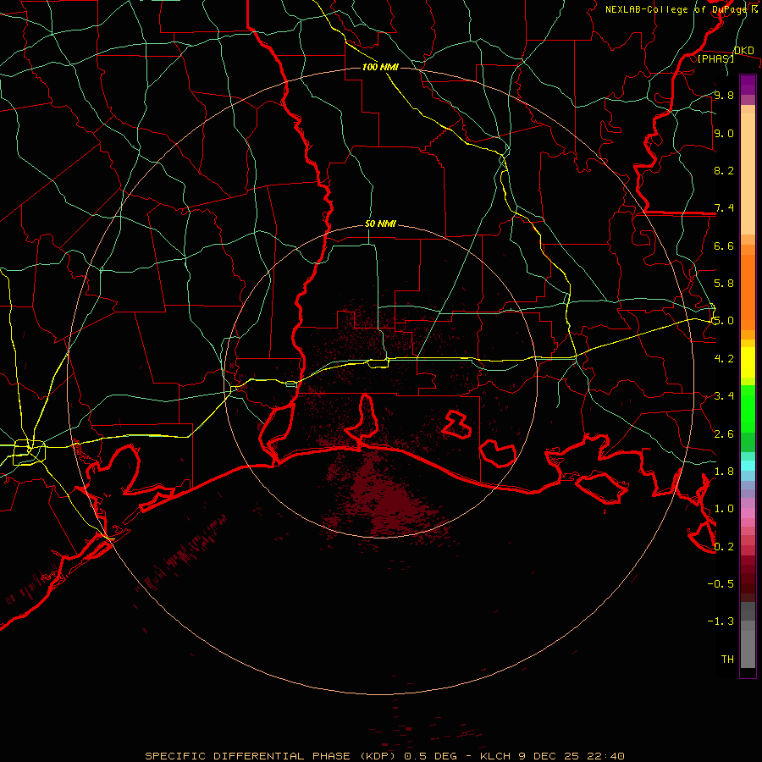
Task: Click the 7.4 value on the color scale
Action: (x=724, y=208)
